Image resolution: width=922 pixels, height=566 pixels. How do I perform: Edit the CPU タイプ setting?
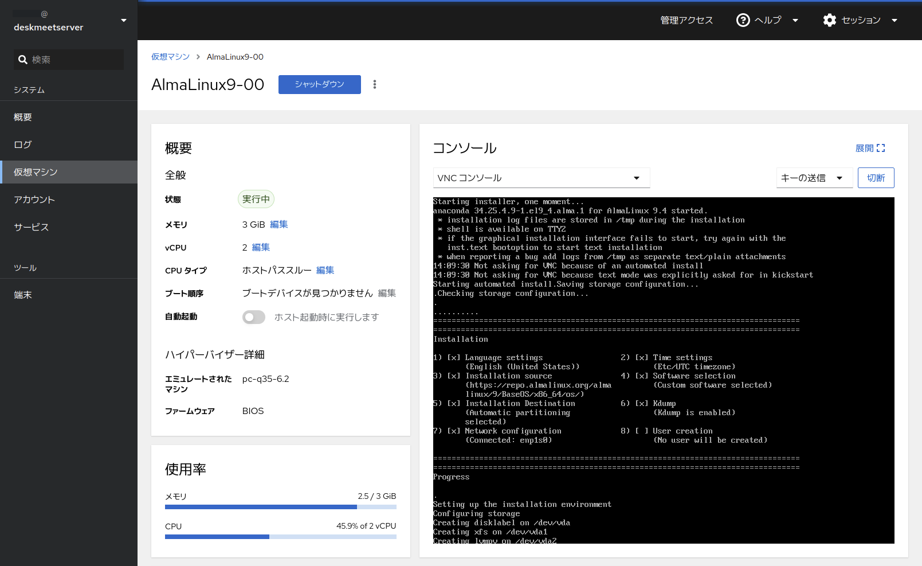point(325,270)
